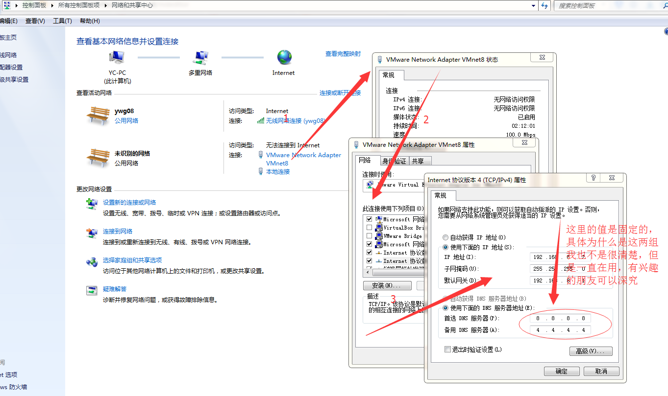The width and height of the screenshot is (668, 396).
Task: Click 公用网络 link under ywg08
Action: pos(126,120)
